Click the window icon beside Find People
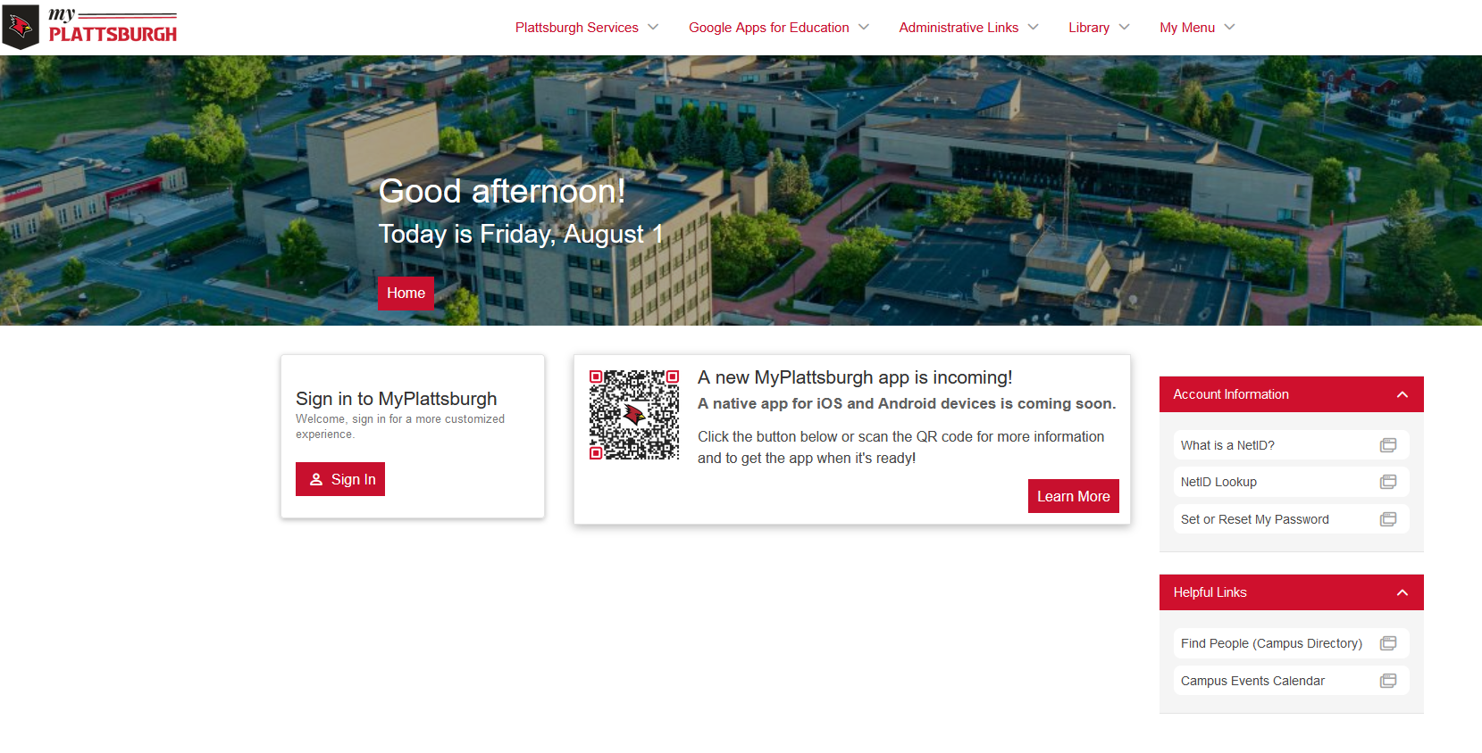 (x=1388, y=643)
